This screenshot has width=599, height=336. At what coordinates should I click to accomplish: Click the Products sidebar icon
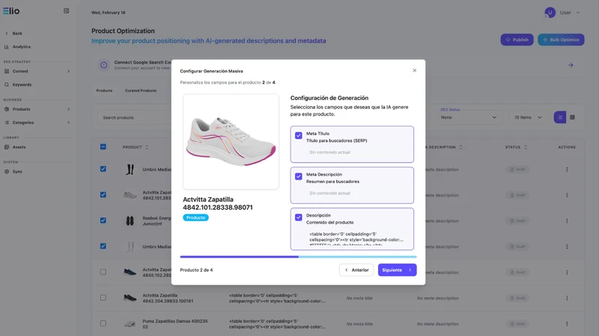7,109
